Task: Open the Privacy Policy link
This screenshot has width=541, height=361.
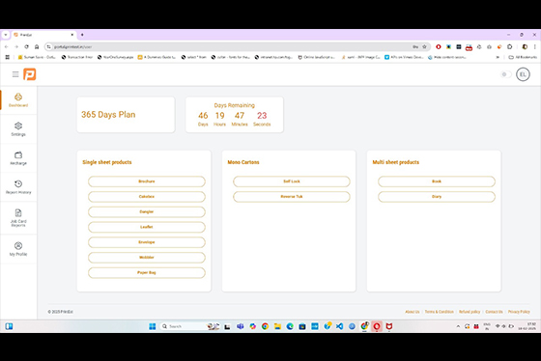Action: pyautogui.click(x=519, y=312)
